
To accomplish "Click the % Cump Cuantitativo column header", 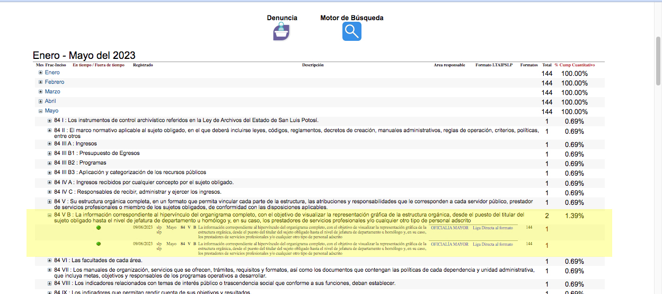I will point(575,65).
